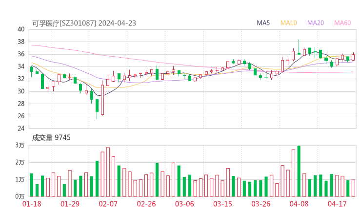Click the price axis value 40

coord(21,29)
